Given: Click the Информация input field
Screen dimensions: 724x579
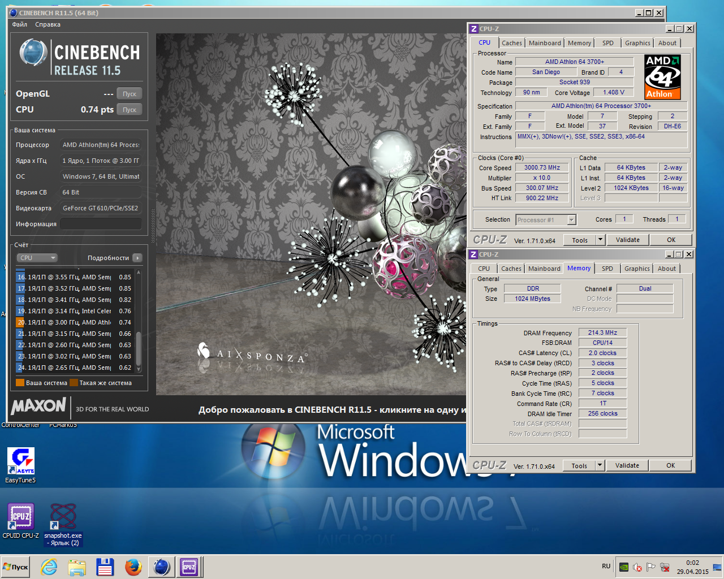Looking at the screenshot, I should tap(101, 224).
